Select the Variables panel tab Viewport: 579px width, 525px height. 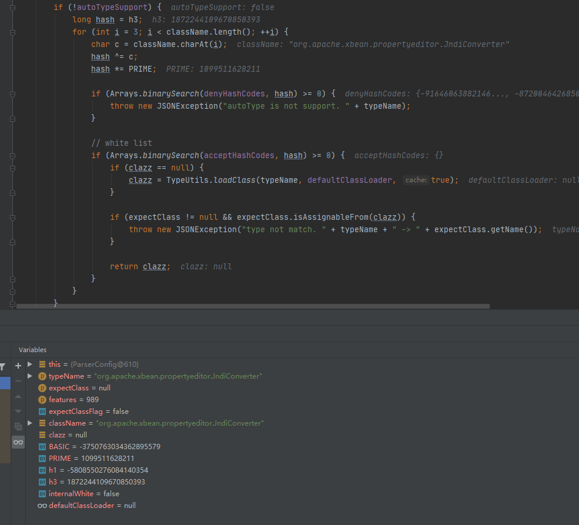pos(32,350)
